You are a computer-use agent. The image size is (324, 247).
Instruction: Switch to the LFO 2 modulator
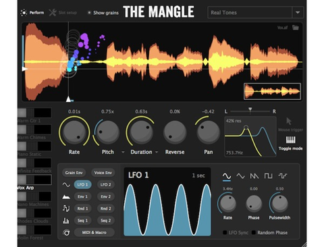[x=105, y=185]
